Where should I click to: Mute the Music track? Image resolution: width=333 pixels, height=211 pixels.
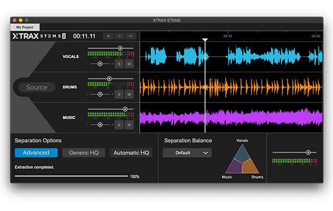(129, 125)
